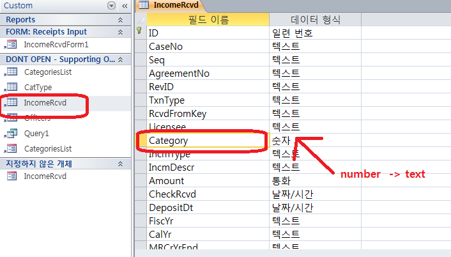Open the Custom navigation pane dropdown
Viewport: 451px width, 257px height.
click(111, 6)
